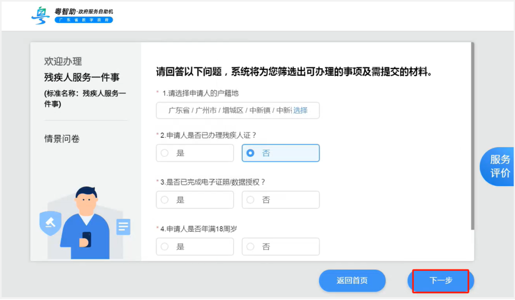
Task: Select 是 for question 4 about being over 18
Action: [x=195, y=246]
